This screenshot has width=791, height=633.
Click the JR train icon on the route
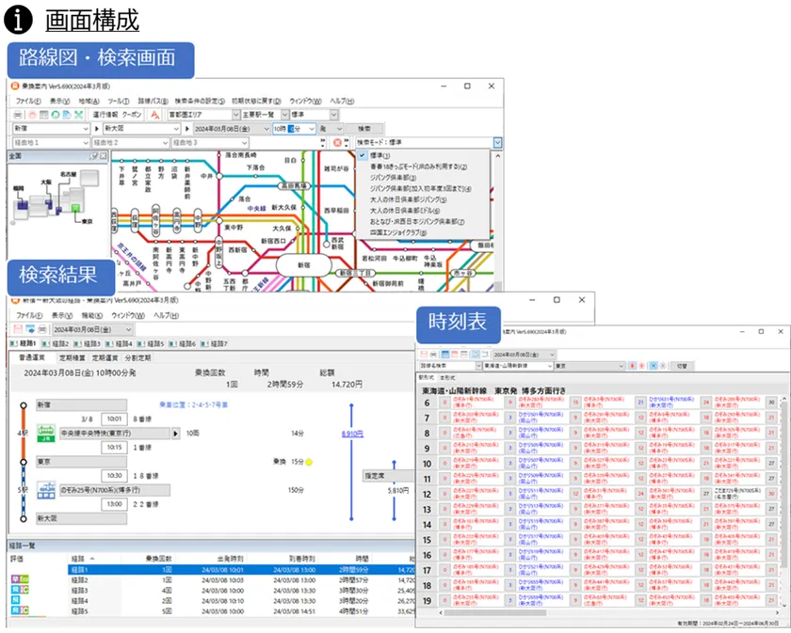pyautogui.click(x=45, y=433)
